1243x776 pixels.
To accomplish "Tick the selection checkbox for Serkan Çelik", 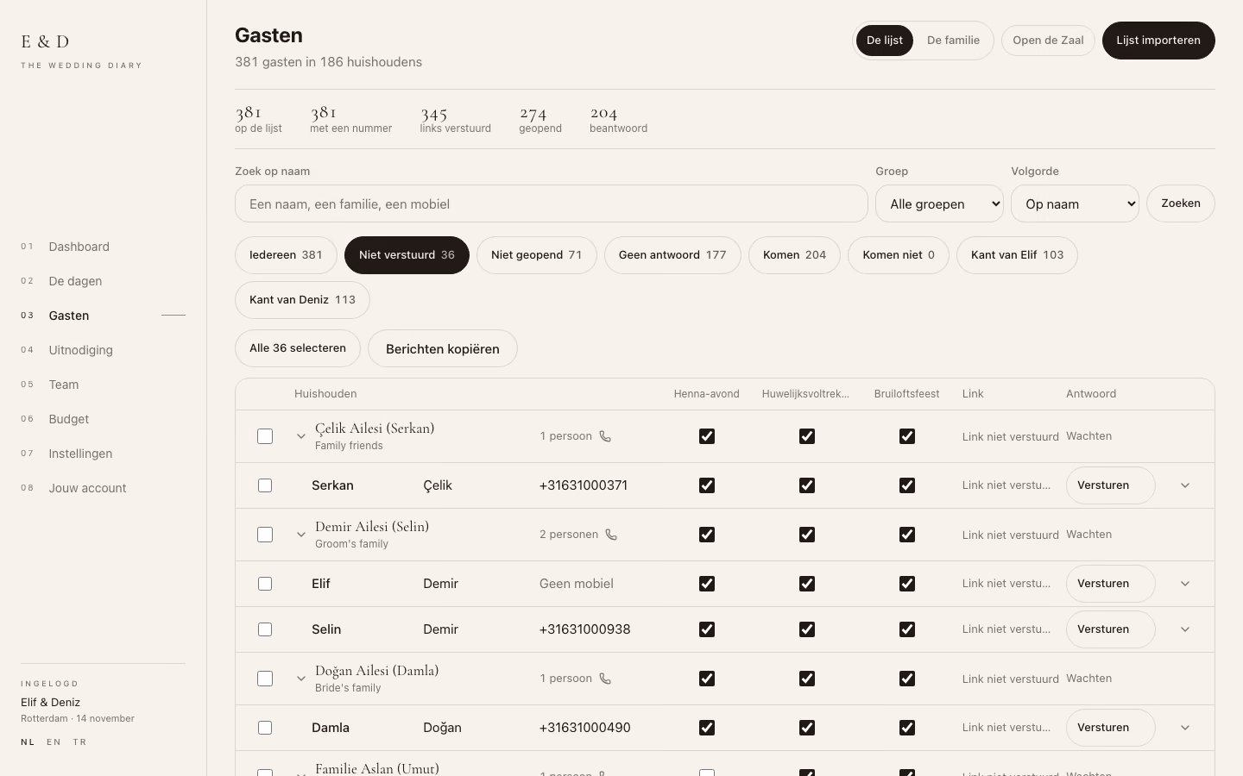I will coord(265,485).
